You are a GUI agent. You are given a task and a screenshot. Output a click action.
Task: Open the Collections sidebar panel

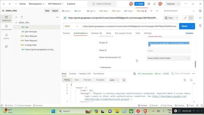tap(6, 19)
